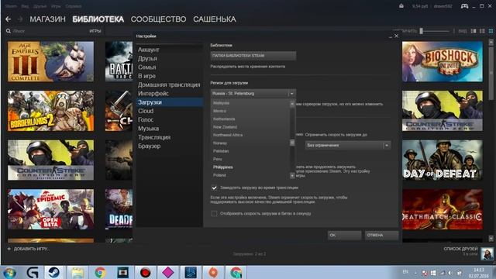
Task: Switch library to grid view icon
Action: (x=491, y=31)
